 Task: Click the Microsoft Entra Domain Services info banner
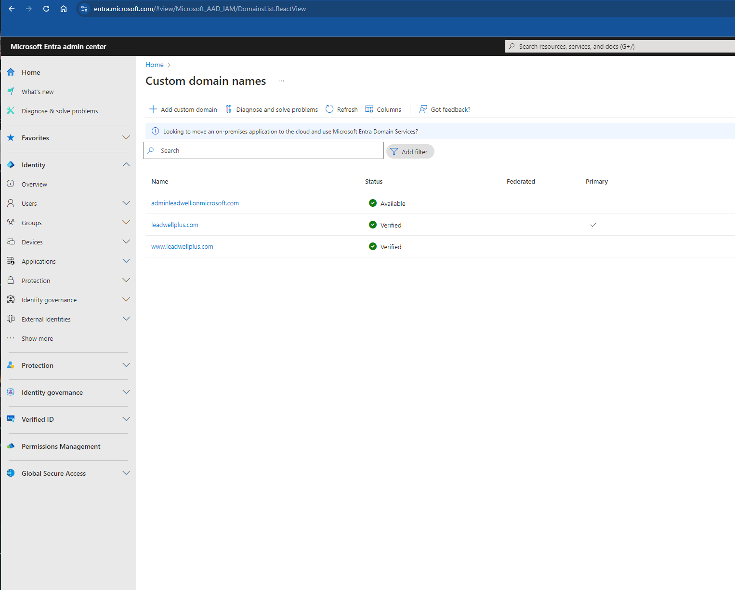point(440,131)
